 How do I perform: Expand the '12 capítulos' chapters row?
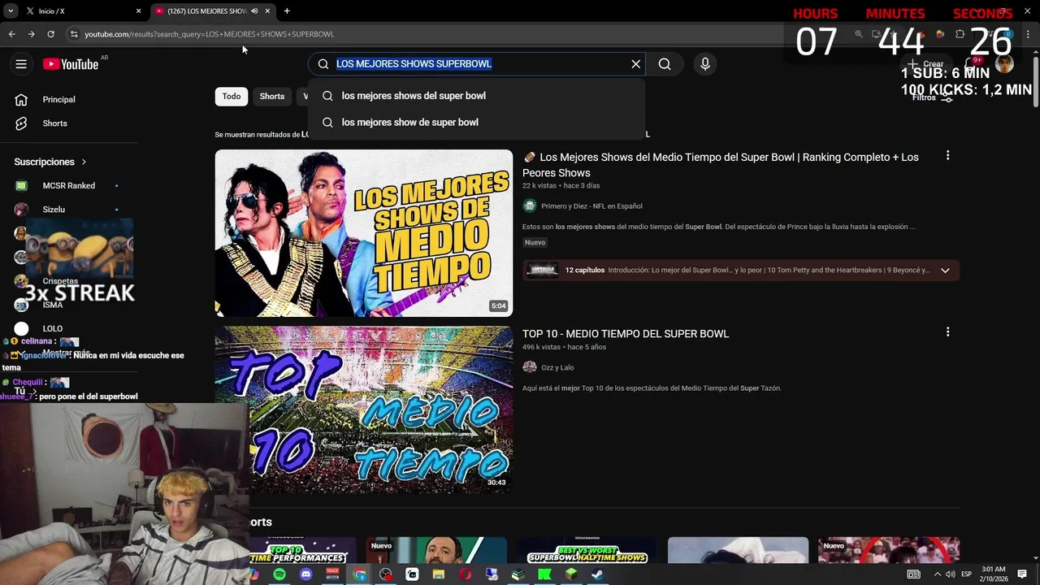point(741,271)
